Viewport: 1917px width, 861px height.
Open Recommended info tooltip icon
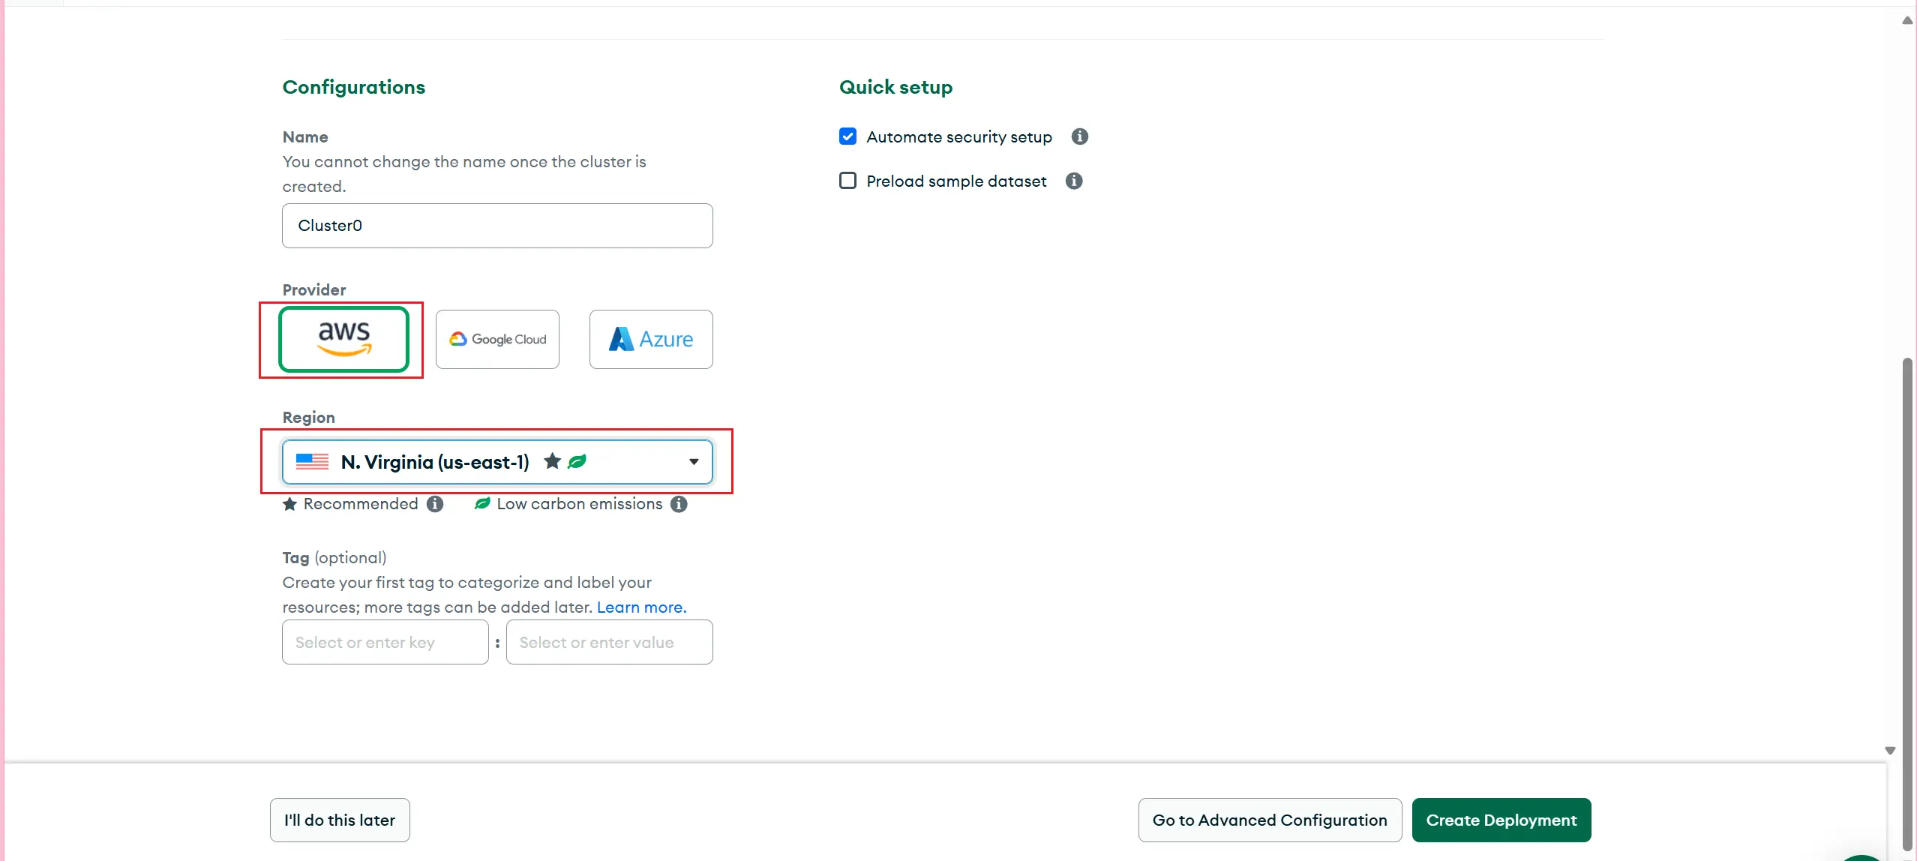[435, 504]
